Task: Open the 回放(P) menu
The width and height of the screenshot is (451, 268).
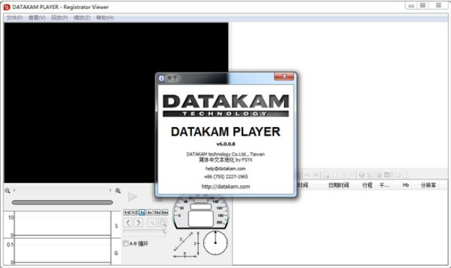Action: pyautogui.click(x=59, y=18)
